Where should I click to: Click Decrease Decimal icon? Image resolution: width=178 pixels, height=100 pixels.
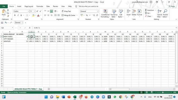97,15
